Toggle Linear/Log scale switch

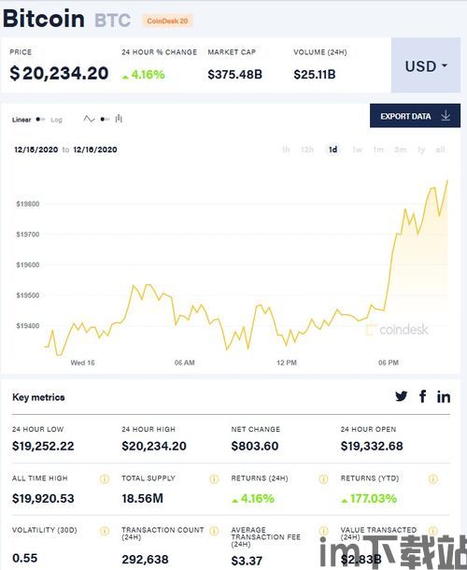(40, 120)
